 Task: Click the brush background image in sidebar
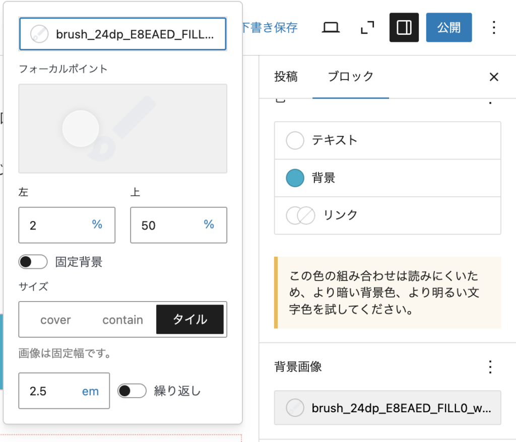tap(388, 408)
